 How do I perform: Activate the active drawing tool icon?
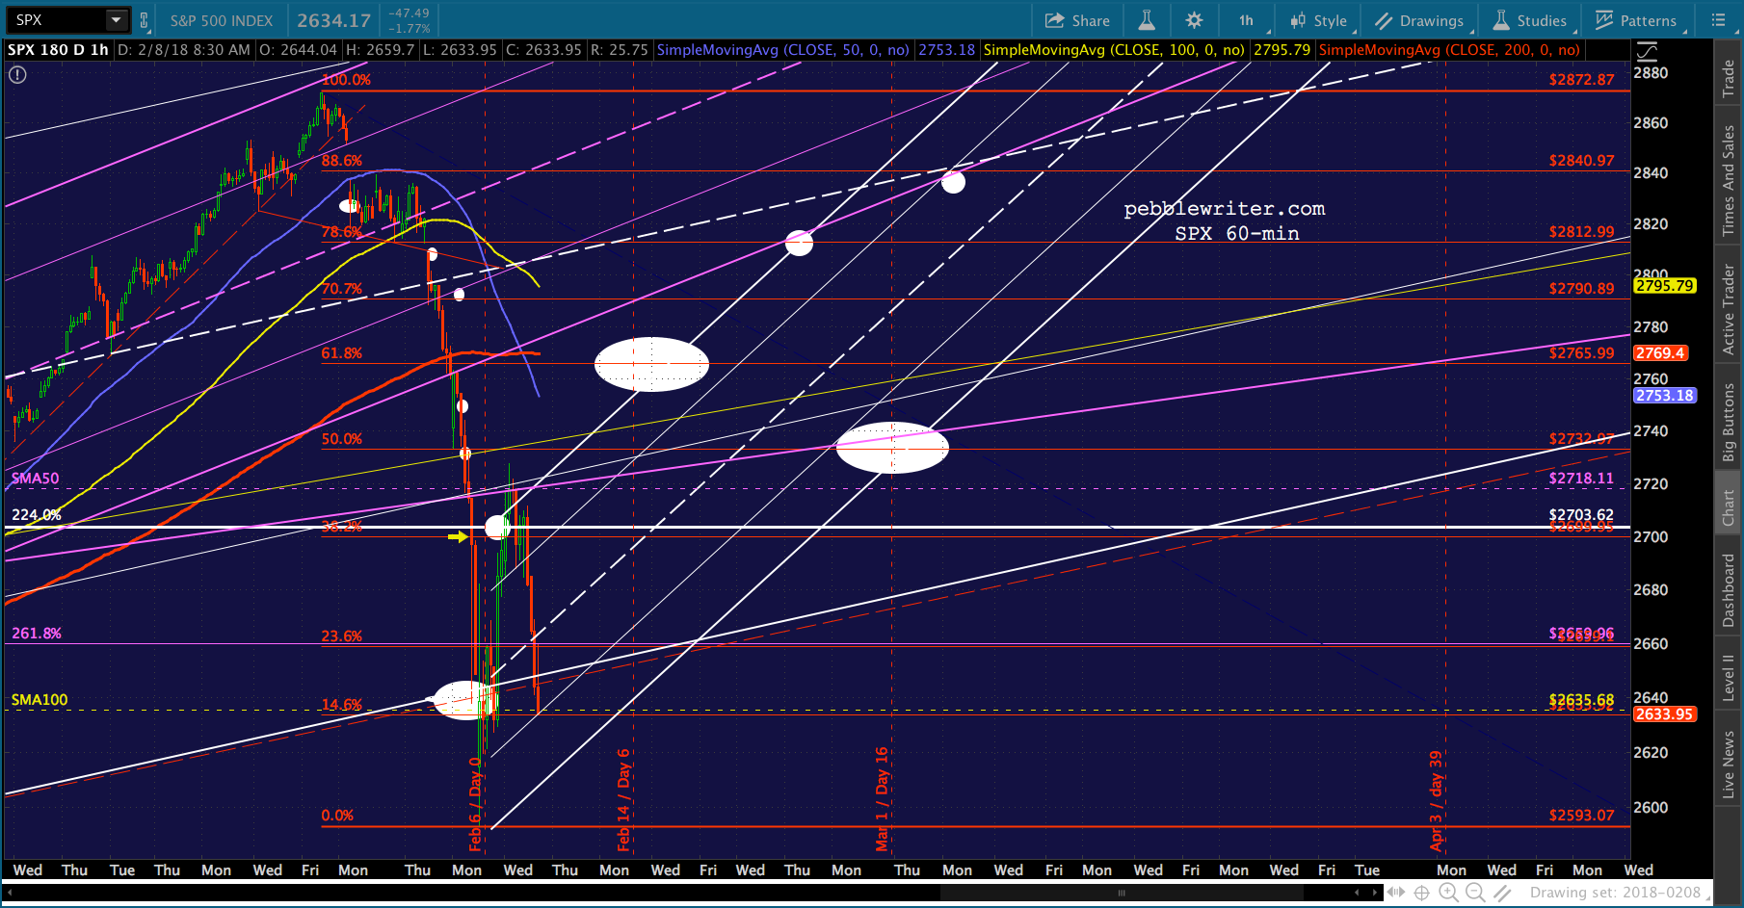tap(1502, 893)
